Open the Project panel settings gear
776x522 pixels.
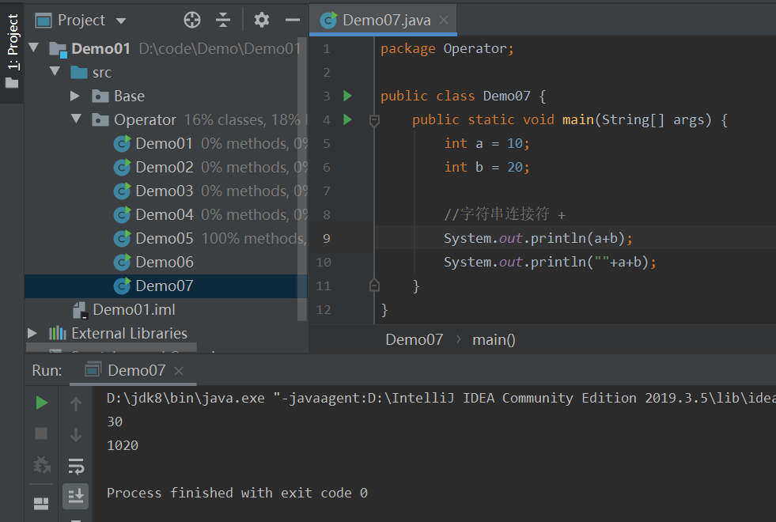[x=261, y=21]
